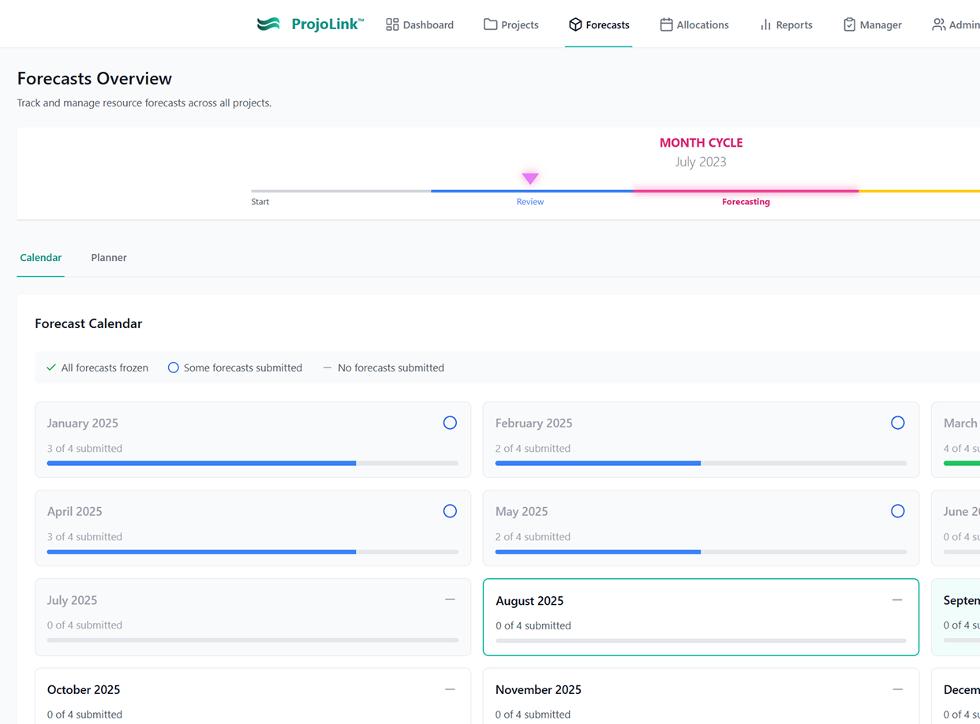The image size is (980, 724).
Task: Click the July 2025 dash status icon
Action: pos(450,599)
